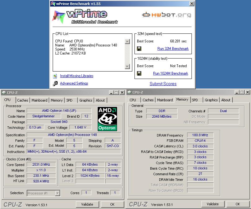The image size is (251, 209).
Task: Click Name AMD Opteron Processor 148 line
Action: tap(86, 45)
